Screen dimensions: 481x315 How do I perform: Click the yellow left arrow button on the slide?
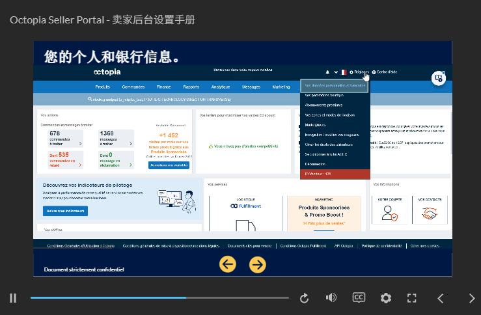(228, 264)
